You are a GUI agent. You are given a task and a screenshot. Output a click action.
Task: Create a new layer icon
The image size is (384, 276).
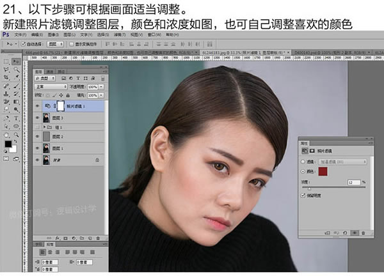click(90, 238)
